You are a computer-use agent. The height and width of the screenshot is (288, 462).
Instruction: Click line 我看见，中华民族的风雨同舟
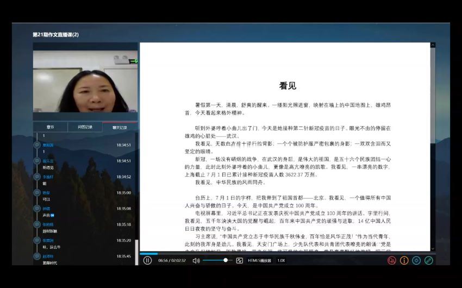230,183
